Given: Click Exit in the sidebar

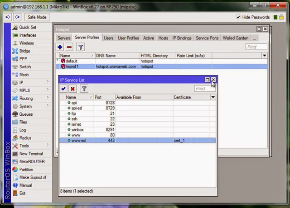Looking at the screenshot, I should [31, 193].
